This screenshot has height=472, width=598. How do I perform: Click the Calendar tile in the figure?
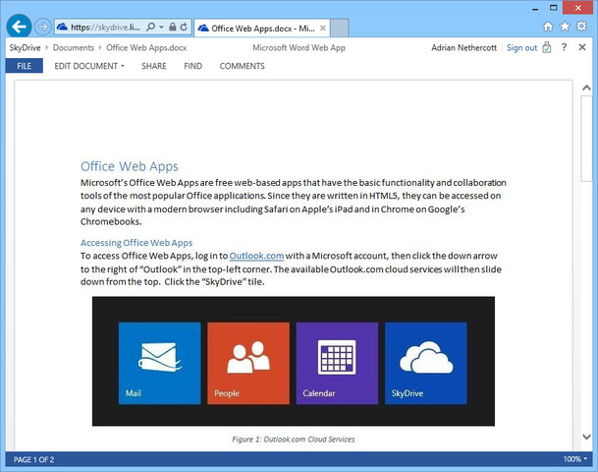337,363
